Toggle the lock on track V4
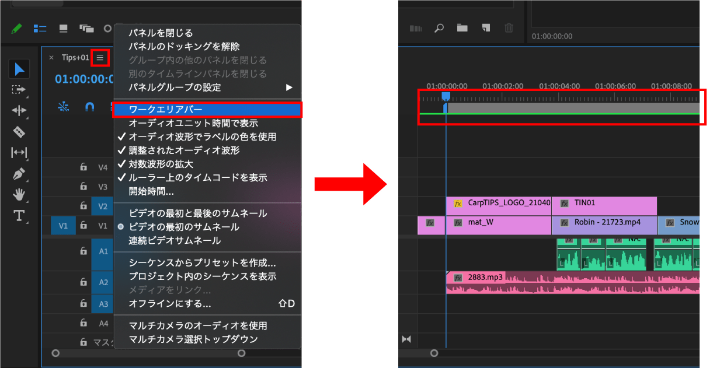Image resolution: width=713 pixels, height=368 pixels. tap(84, 167)
